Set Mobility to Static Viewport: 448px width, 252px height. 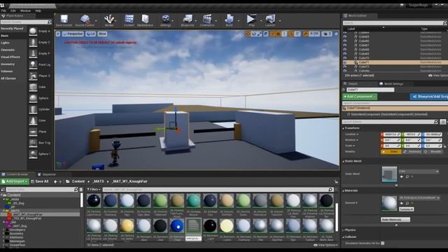[x=391, y=152]
